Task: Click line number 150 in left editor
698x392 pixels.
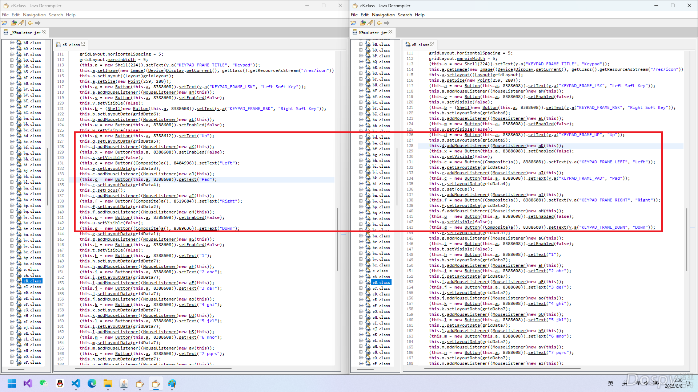Action: 60,266
